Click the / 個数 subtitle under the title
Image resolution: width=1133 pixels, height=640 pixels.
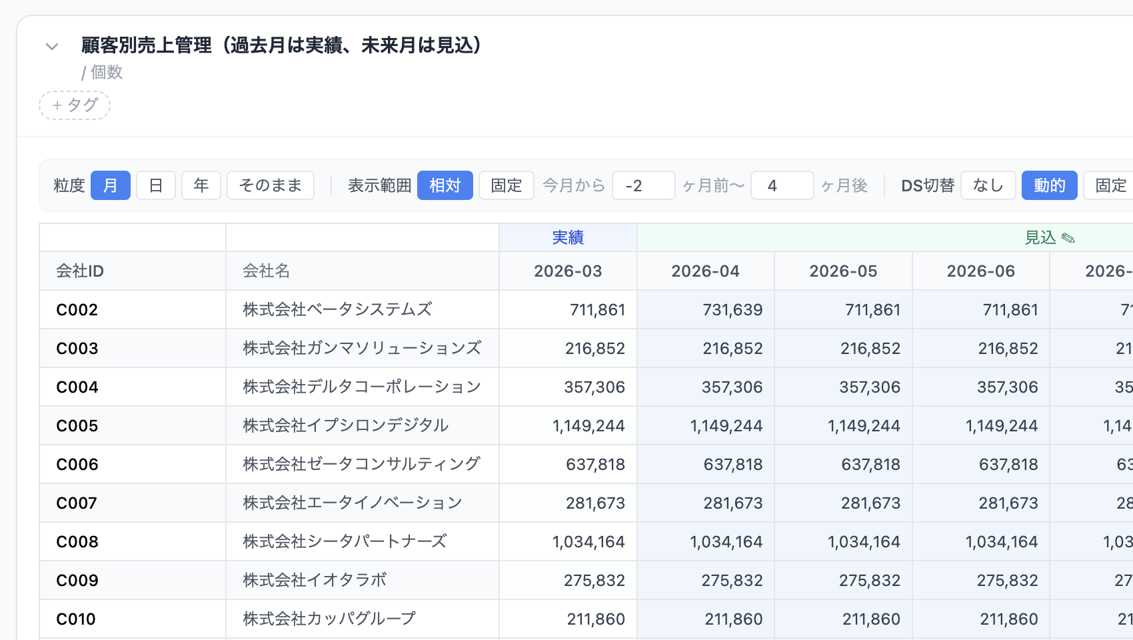click(102, 72)
